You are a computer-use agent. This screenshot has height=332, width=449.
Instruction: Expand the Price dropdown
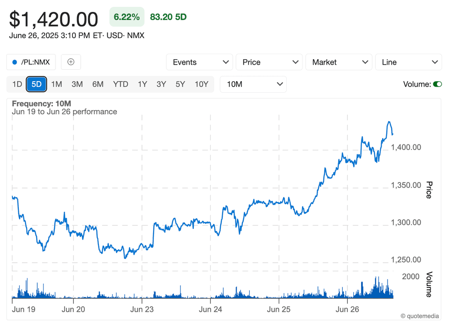pos(269,62)
